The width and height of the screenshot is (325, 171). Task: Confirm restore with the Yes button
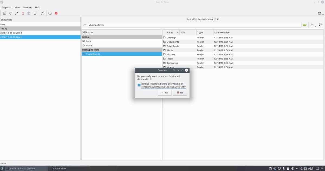click(165, 93)
